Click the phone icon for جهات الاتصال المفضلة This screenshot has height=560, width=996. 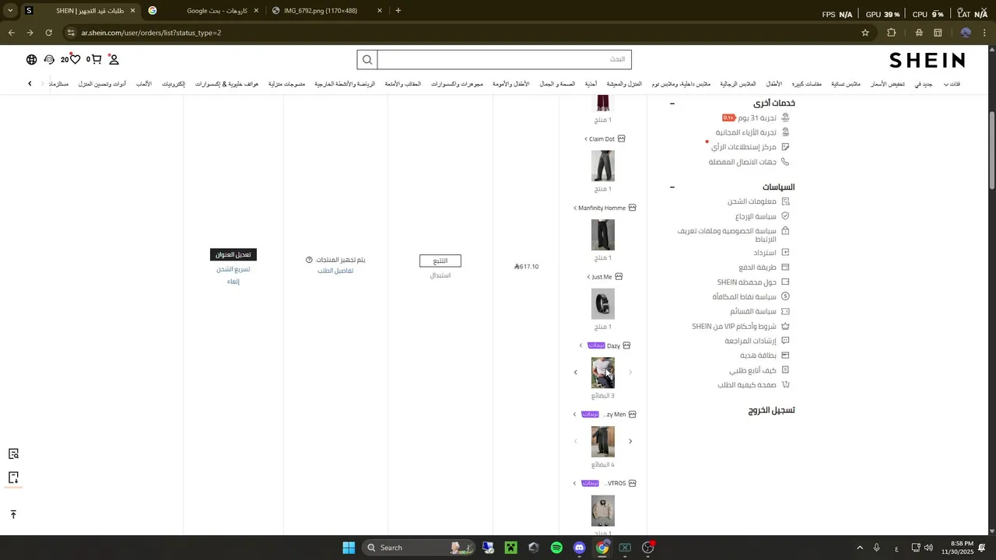785,162
